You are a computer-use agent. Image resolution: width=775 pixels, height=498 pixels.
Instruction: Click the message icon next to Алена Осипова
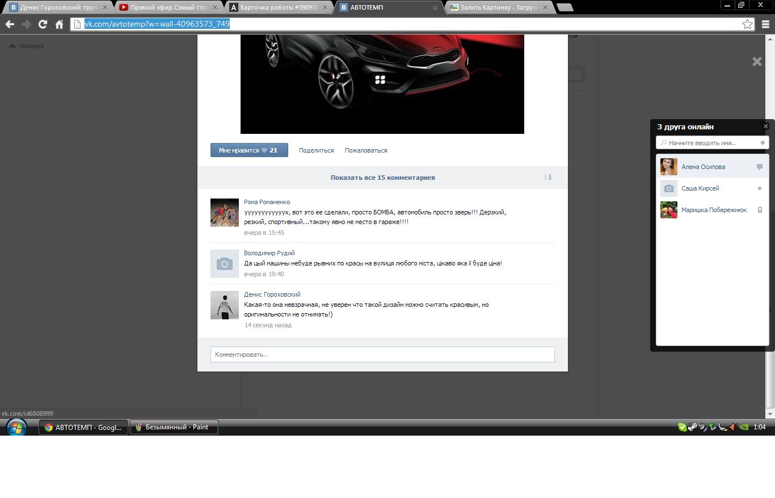point(760,167)
